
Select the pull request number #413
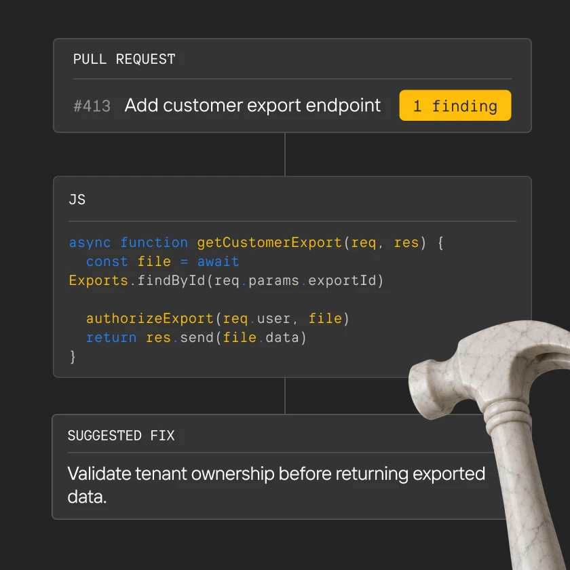[92, 106]
